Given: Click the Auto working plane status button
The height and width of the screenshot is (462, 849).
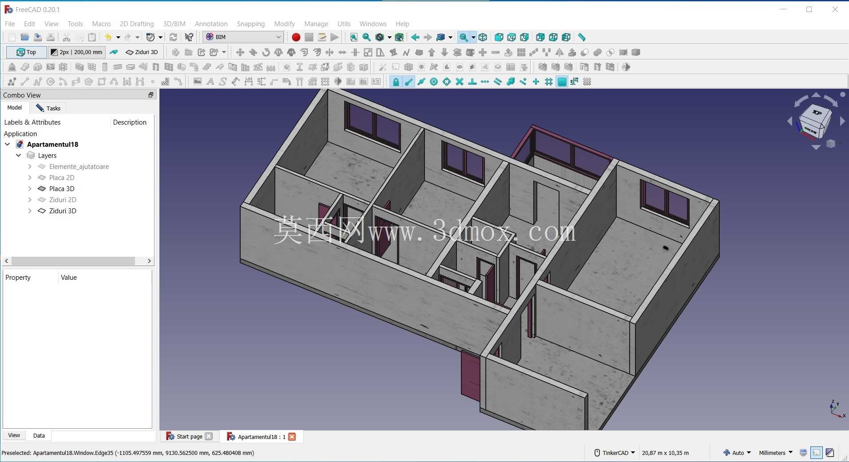Looking at the screenshot, I should coord(737,453).
